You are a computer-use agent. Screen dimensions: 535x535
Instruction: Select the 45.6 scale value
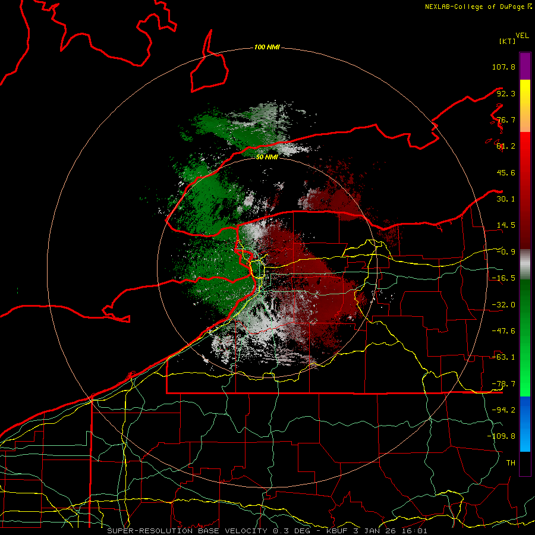(x=506, y=172)
